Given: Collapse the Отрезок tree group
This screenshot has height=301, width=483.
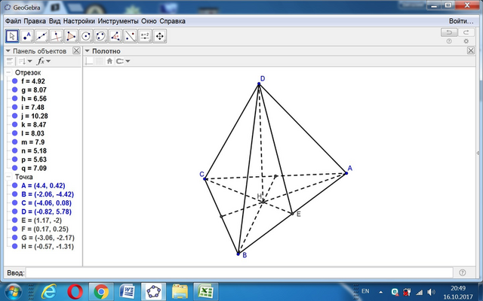Looking at the screenshot, I should tap(8, 73).
